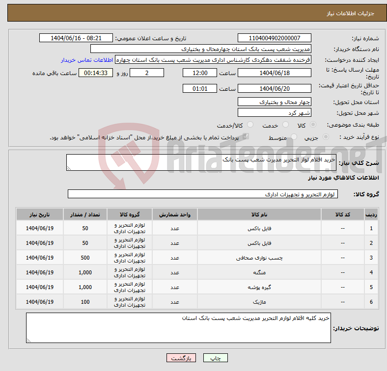Click quantity 1,000 in گیره پوشه row

[85, 287]
